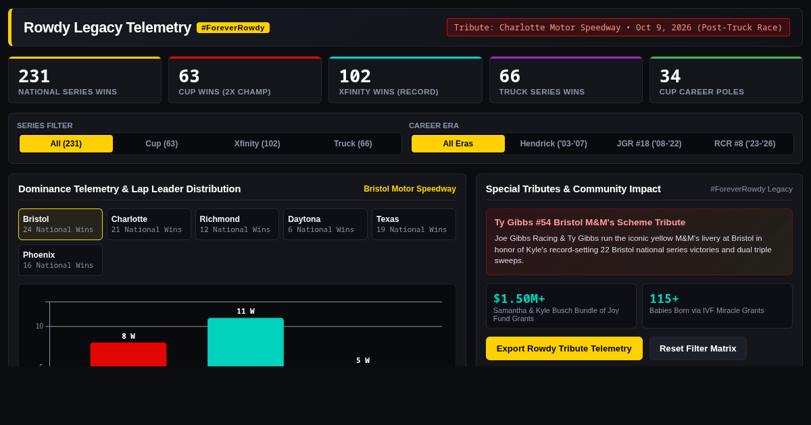Screen dimensions: 811x425
Task: Click the red 8 W chart bar
Action: [128, 354]
